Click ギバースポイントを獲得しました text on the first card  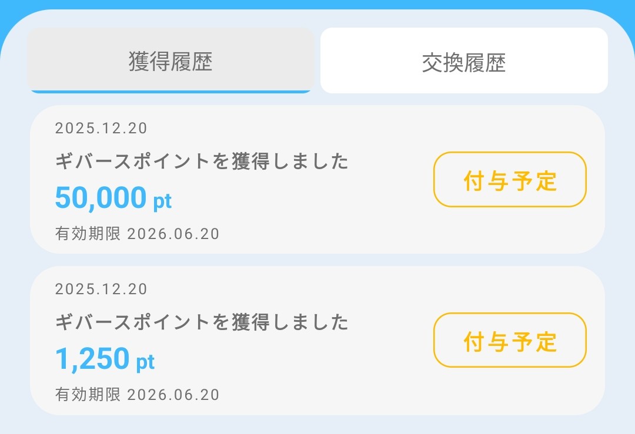coord(202,162)
